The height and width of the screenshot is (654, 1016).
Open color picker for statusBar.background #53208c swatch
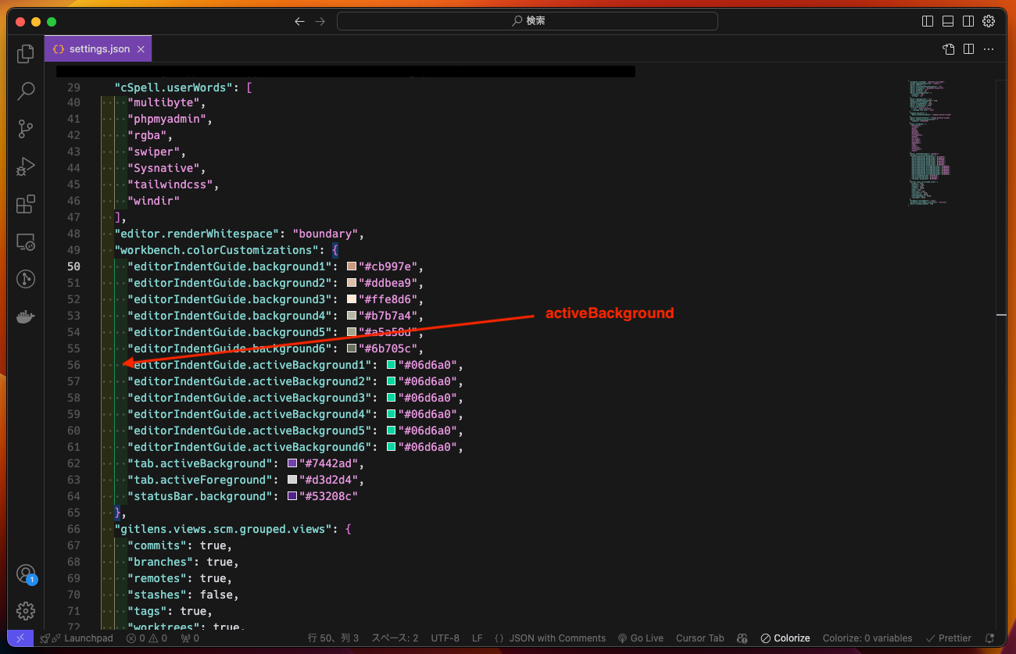pos(292,496)
